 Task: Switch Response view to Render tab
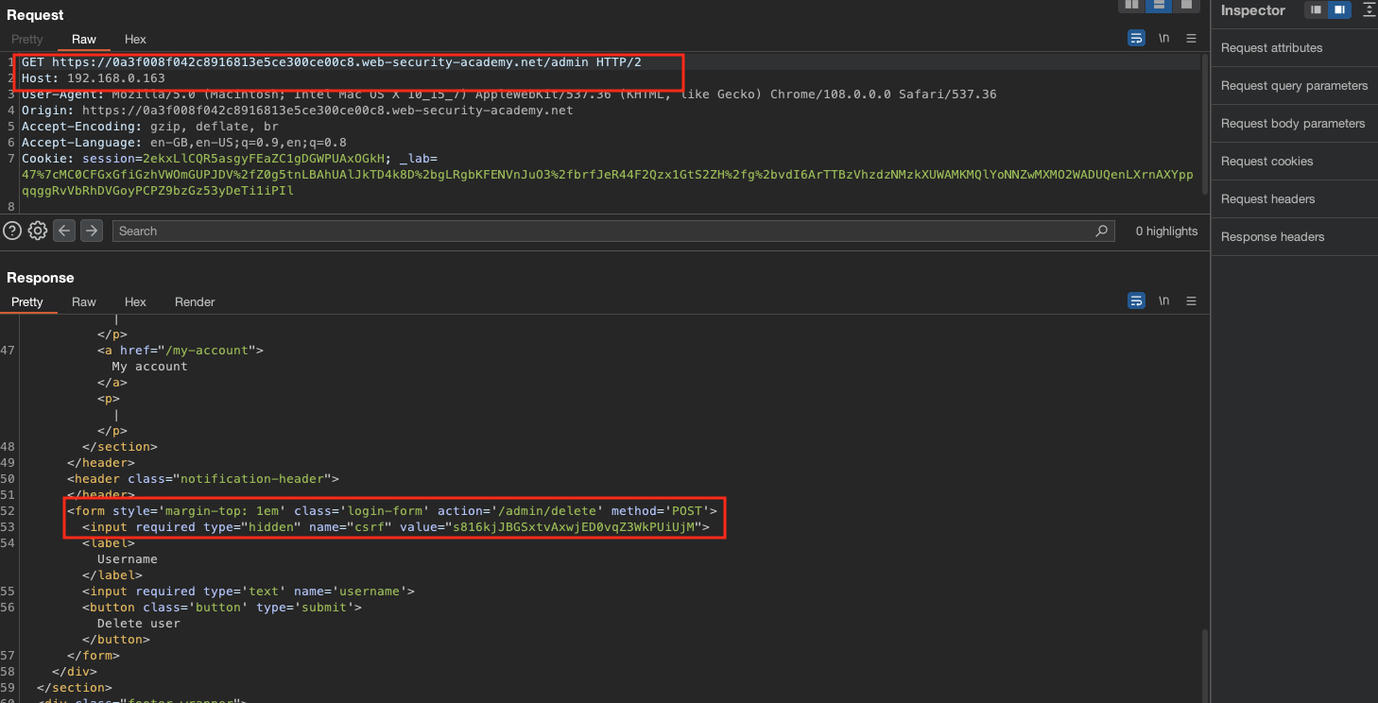pyautogui.click(x=195, y=301)
